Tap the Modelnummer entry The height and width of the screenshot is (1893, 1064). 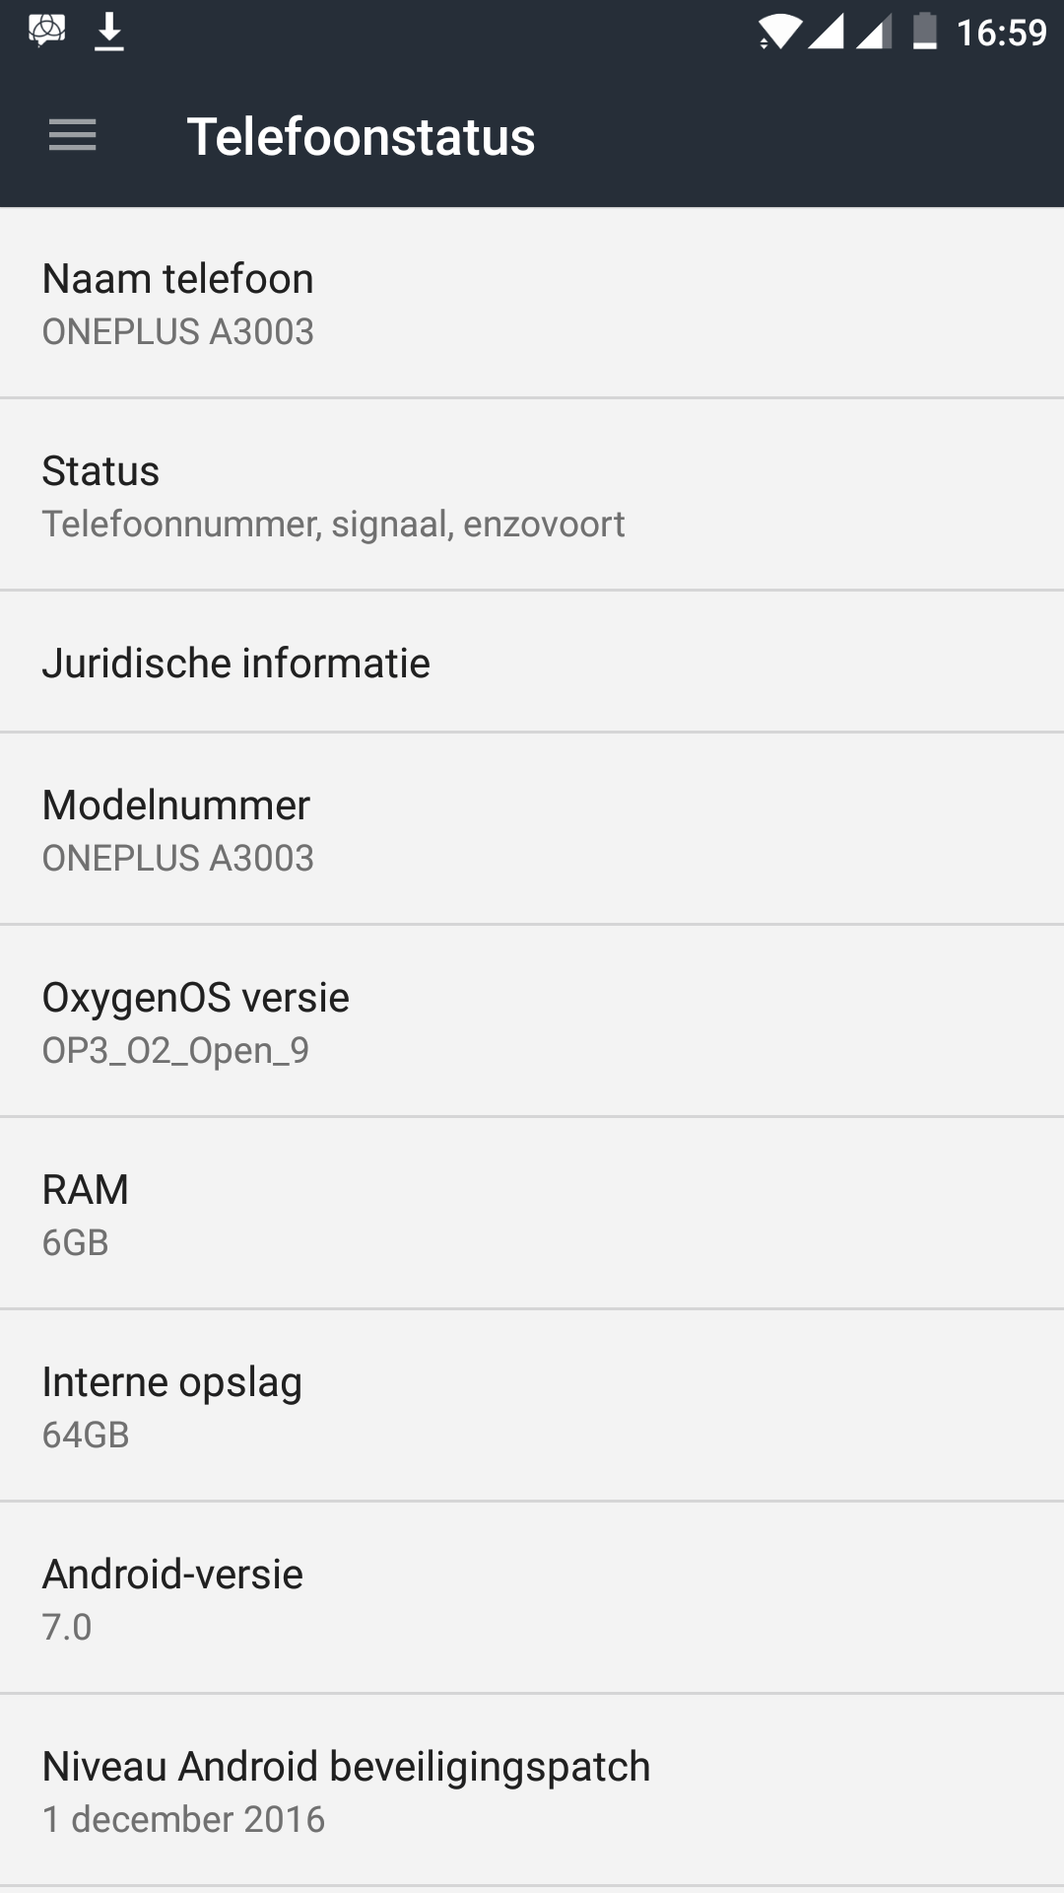pyautogui.click(x=532, y=829)
